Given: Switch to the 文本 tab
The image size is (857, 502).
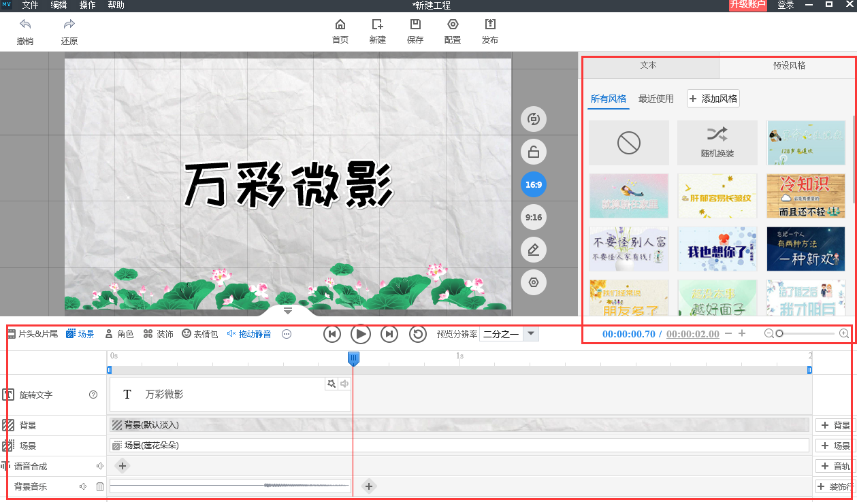Looking at the screenshot, I should [649, 66].
